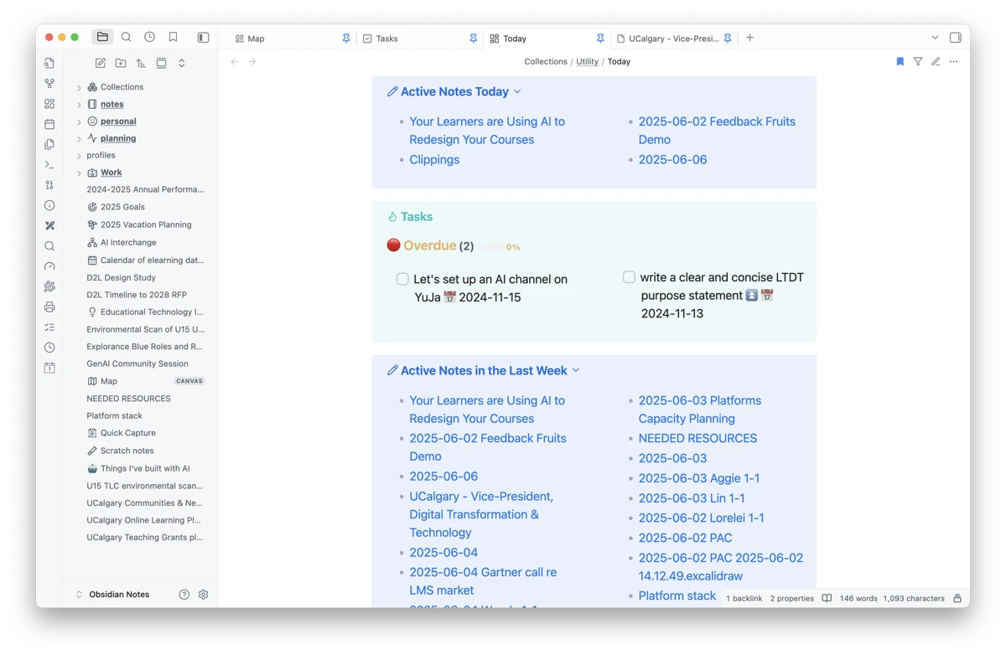
Task: Switch to the Tasks tab
Action: 386,39
